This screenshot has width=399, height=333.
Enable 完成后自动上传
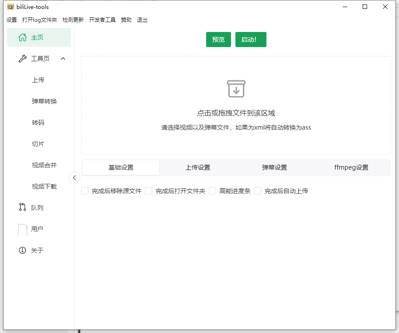coord(258,190)
